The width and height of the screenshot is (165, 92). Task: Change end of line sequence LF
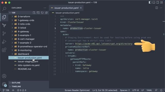pyautogui.click(x=143, y=90)
